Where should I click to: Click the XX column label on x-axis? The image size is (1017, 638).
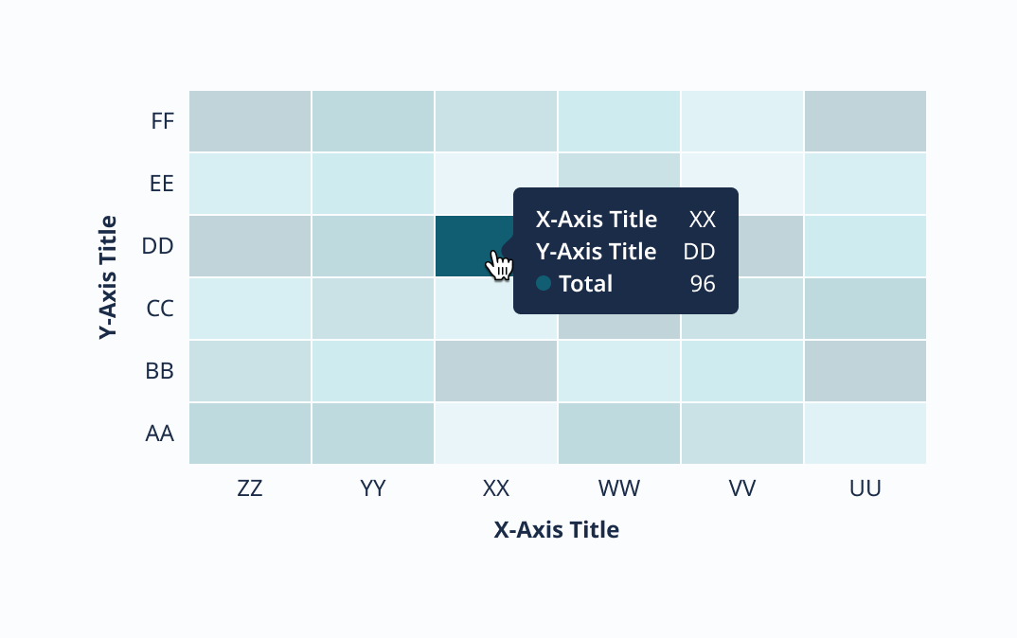(x=496, y=488)
